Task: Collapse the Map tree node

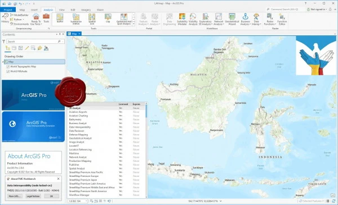Action: click(x=3, y=62)
